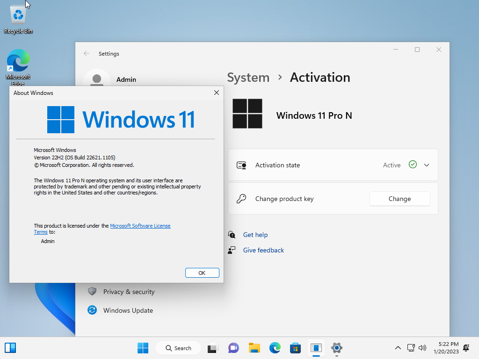Viewport: 479px width, 359px height.
Task: Click the Change product key button
Action: pyautogui.click(x=399, y=199)
